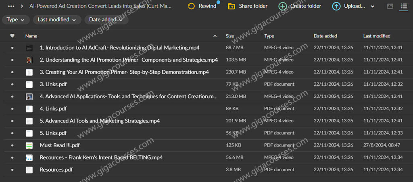413x182 pixels.
Task: Toggle favourite dot for Recources - Frank Kern's video
Action: [x=12, y=157]
